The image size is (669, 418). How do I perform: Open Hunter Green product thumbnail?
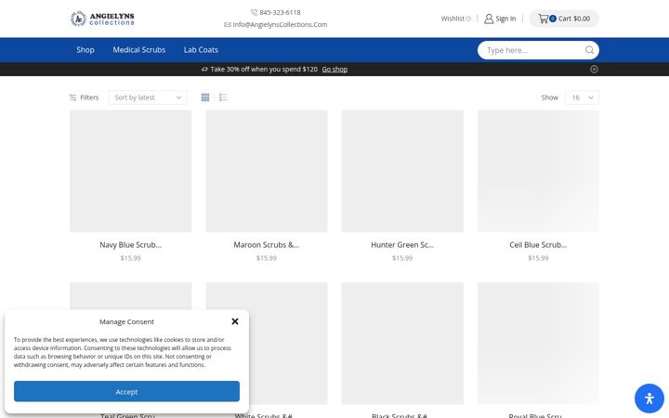402,171
